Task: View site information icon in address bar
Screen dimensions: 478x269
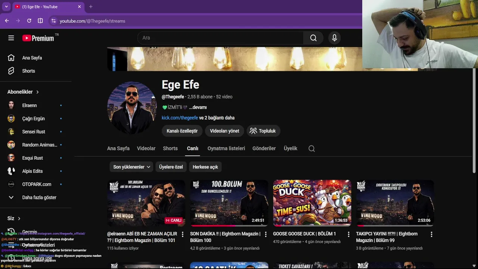Action: pos(53,21)
